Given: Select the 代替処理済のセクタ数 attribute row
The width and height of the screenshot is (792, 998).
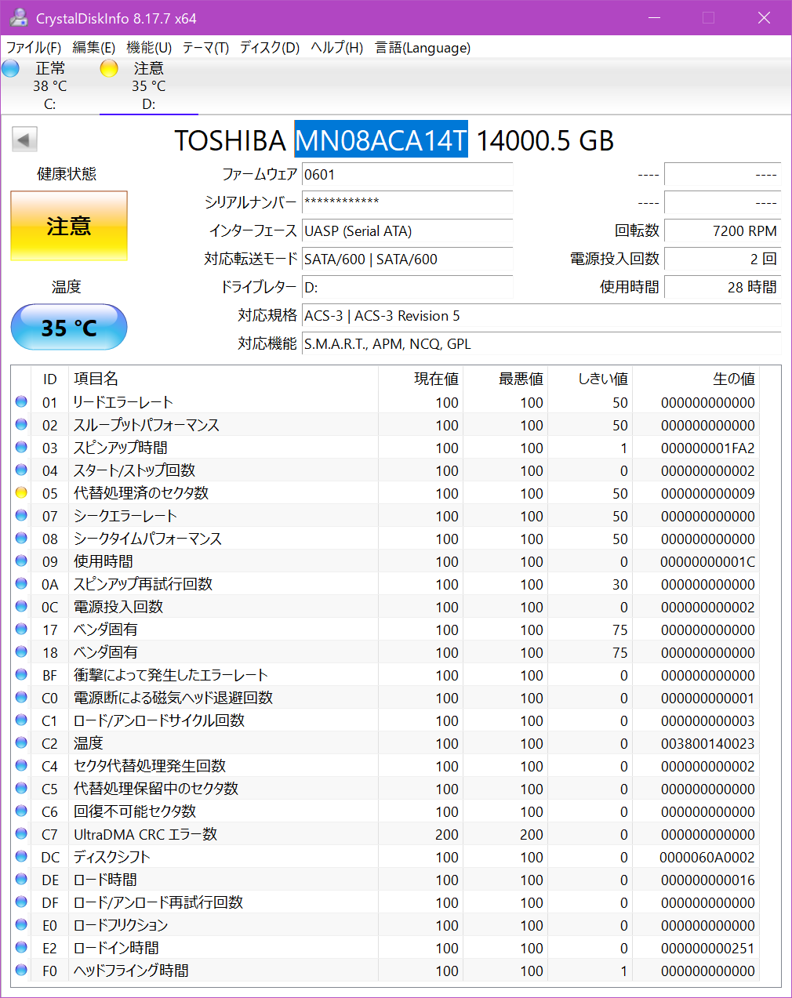Looking at the screenshot, I should pyautogui.click(x=141, y=493).
